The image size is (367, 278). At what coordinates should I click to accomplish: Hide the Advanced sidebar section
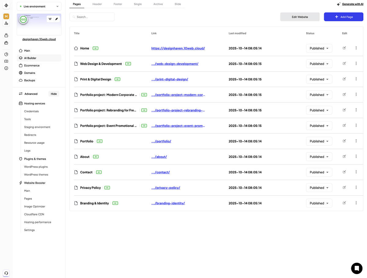click(54, 94)
